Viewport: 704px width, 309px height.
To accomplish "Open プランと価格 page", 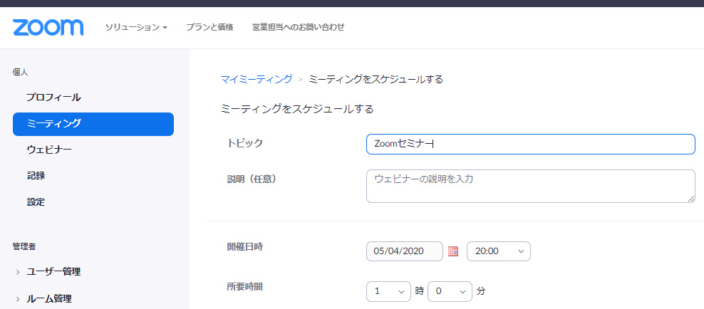I will (x=209, y=28).
